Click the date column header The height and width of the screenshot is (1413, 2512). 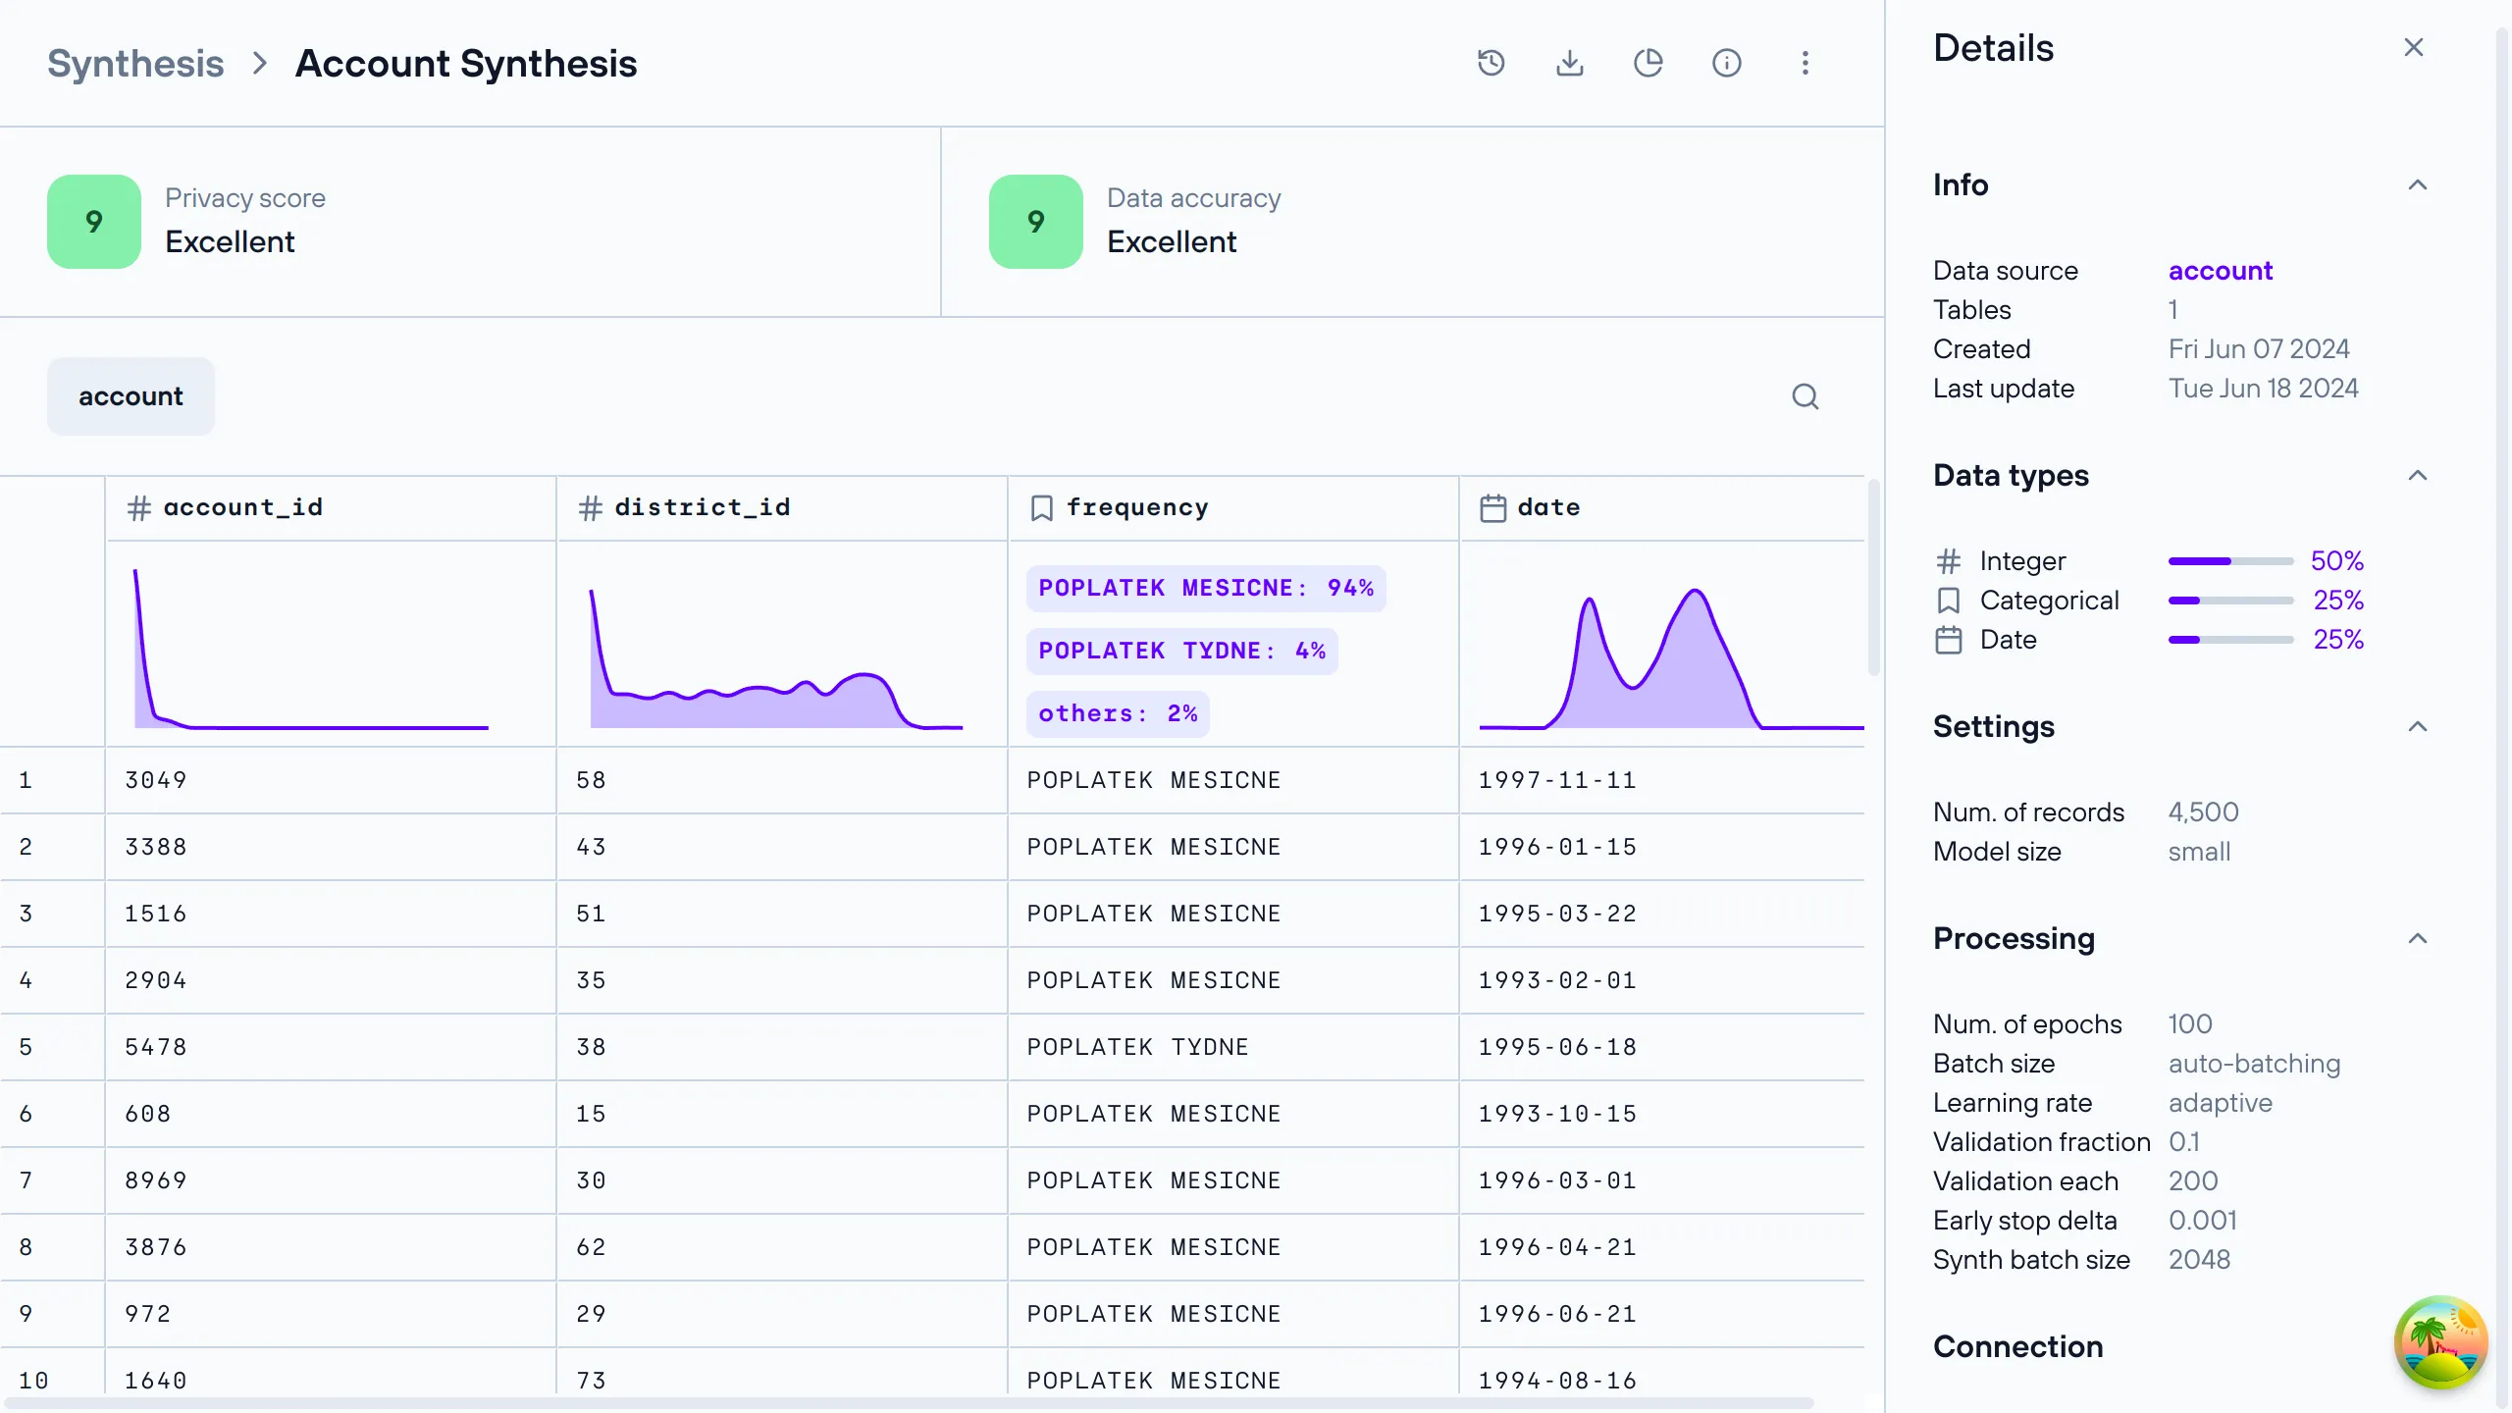[1662, 508]
